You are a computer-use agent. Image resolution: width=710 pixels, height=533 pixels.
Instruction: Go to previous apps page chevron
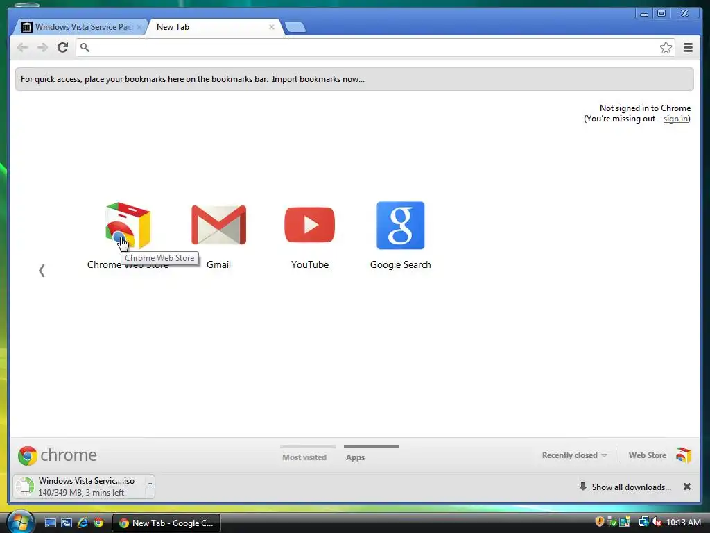pyautogui.click(x=42, y=271)
